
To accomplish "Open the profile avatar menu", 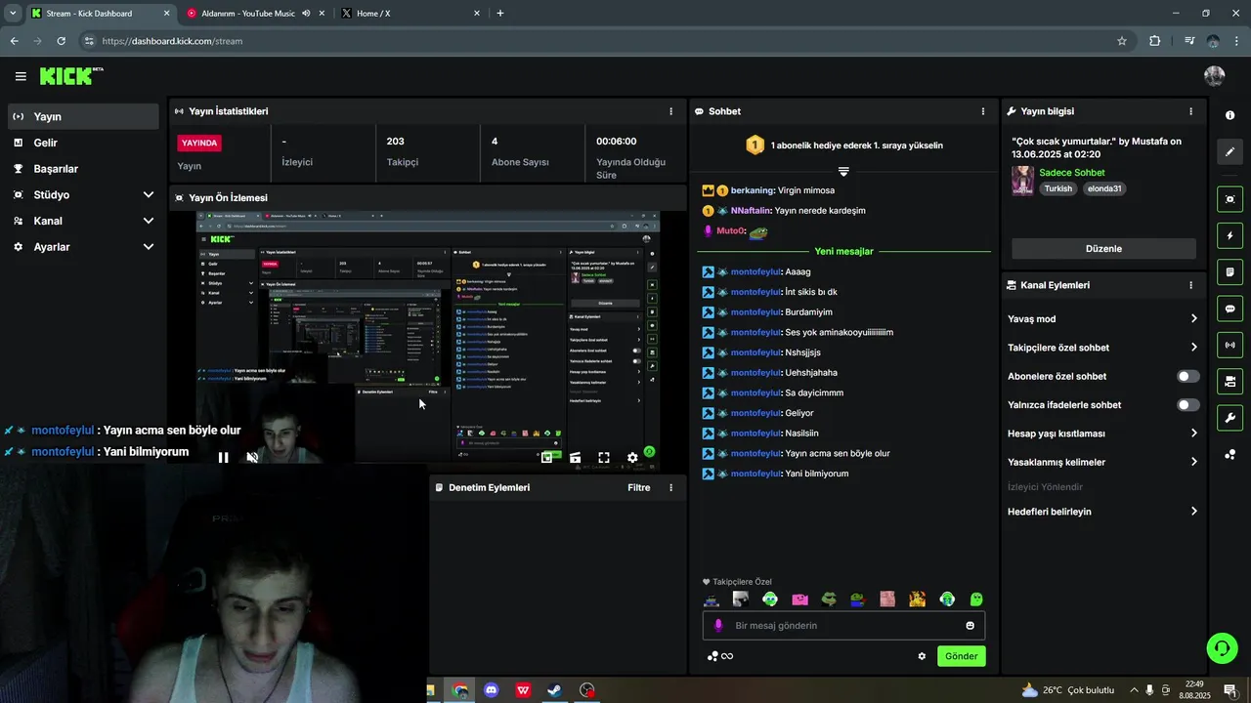I will (1215, 76).
